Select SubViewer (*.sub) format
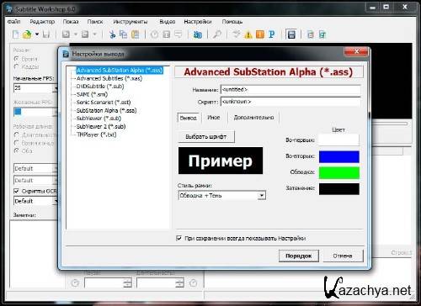 click(99, 119)
